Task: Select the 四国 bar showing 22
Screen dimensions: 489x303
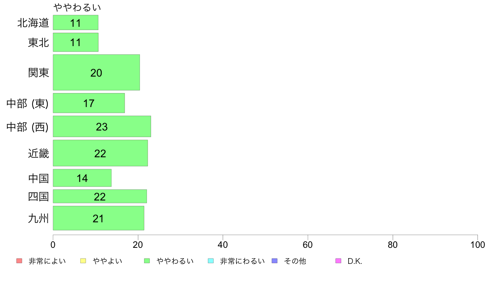Action: click(x=100, y=196)
